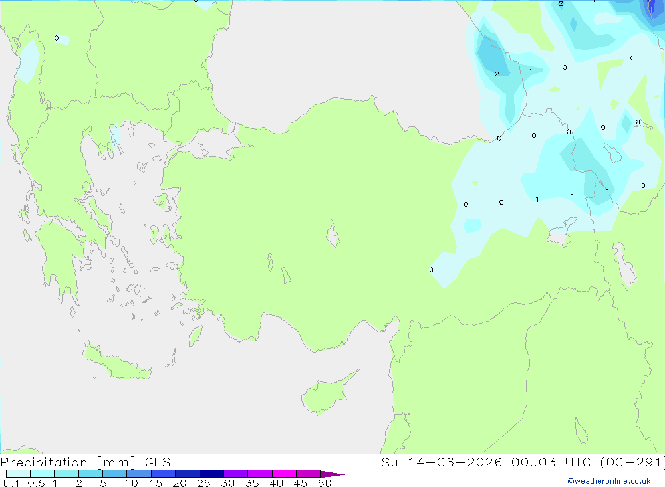Click the 'Su 14-06-2026' date text
Viewport: 665px width, 487px height.
[442, 462]
